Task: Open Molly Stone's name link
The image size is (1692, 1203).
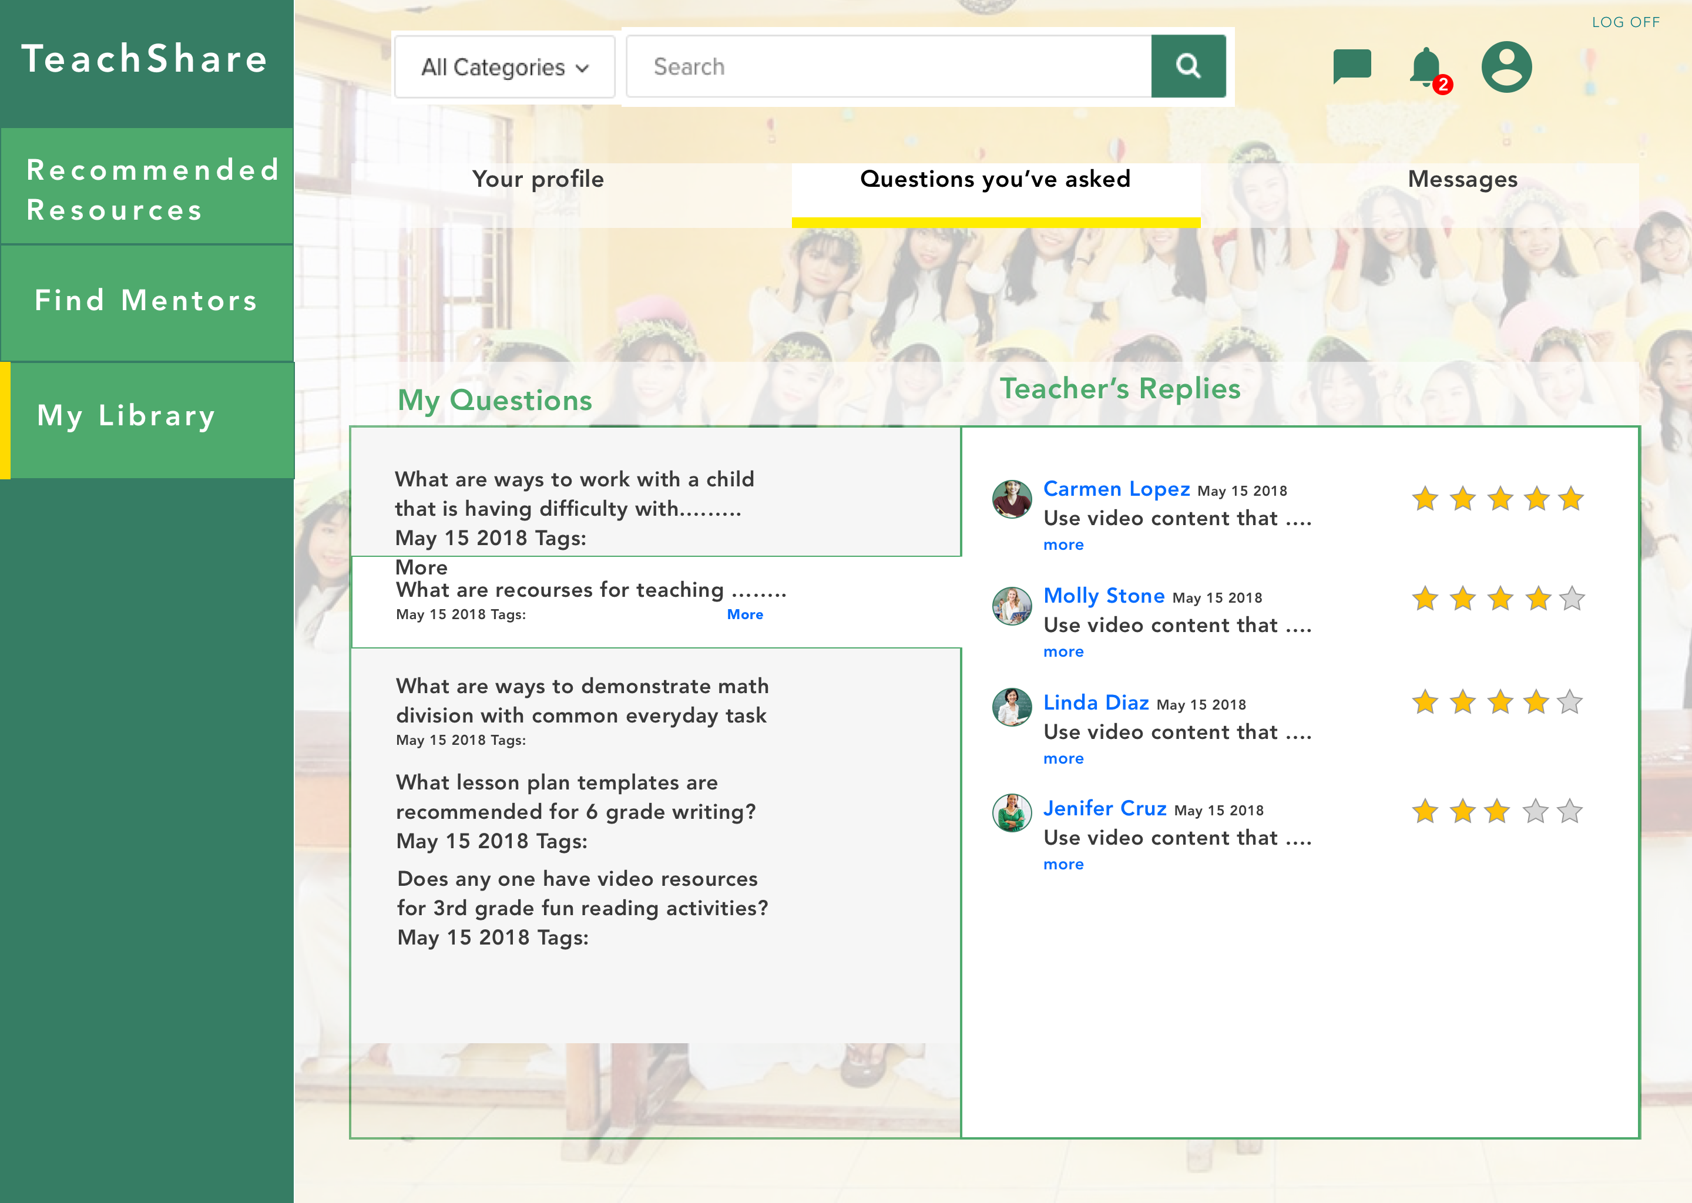Action: (1103, 596)
